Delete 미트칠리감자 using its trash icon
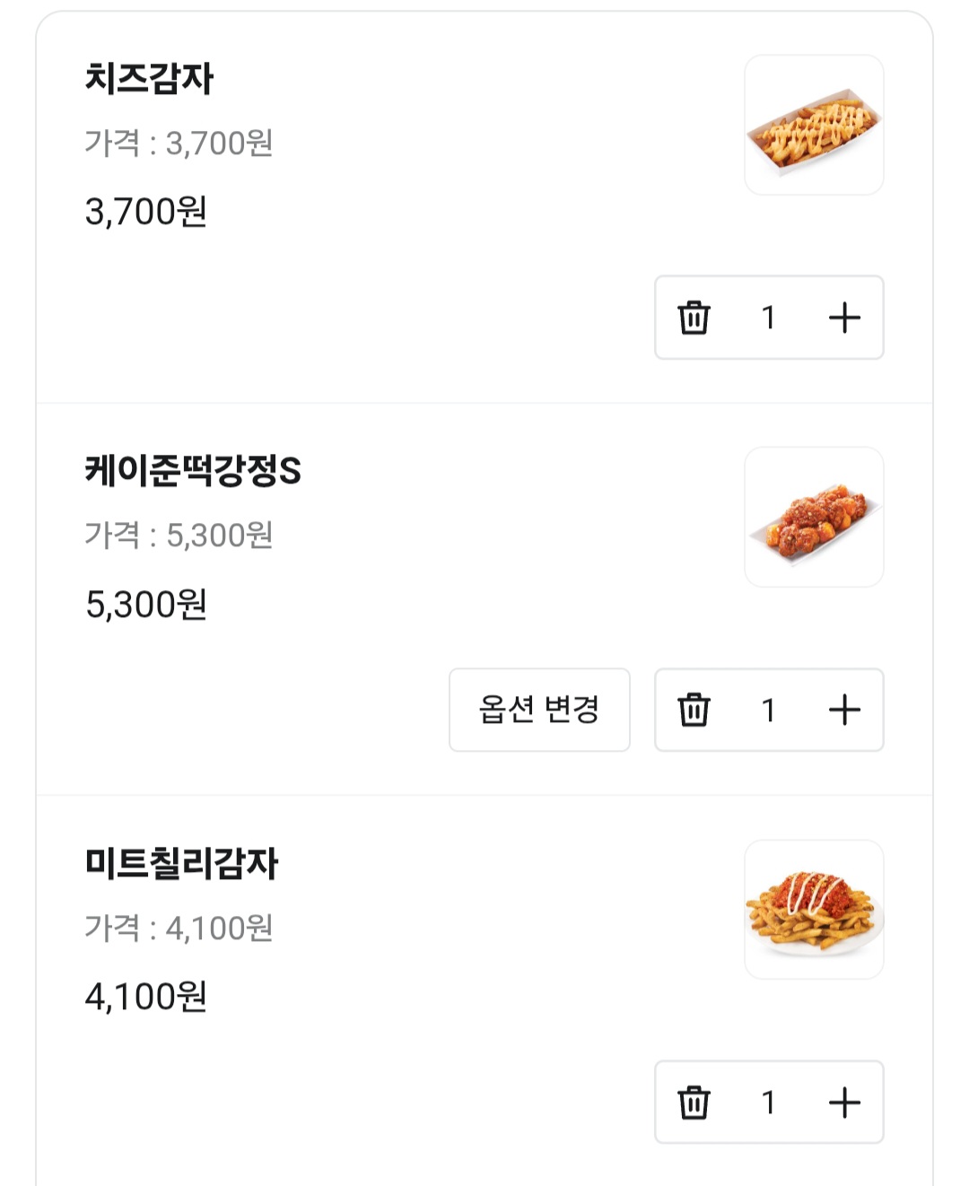 pyautogui.click(x=694, y=1103)
